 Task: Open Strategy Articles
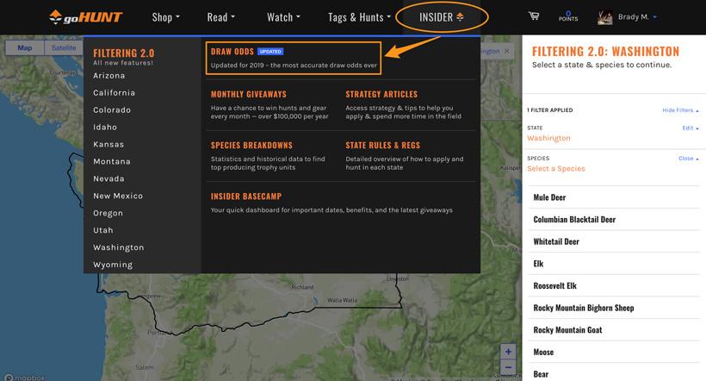pos(381,94)
